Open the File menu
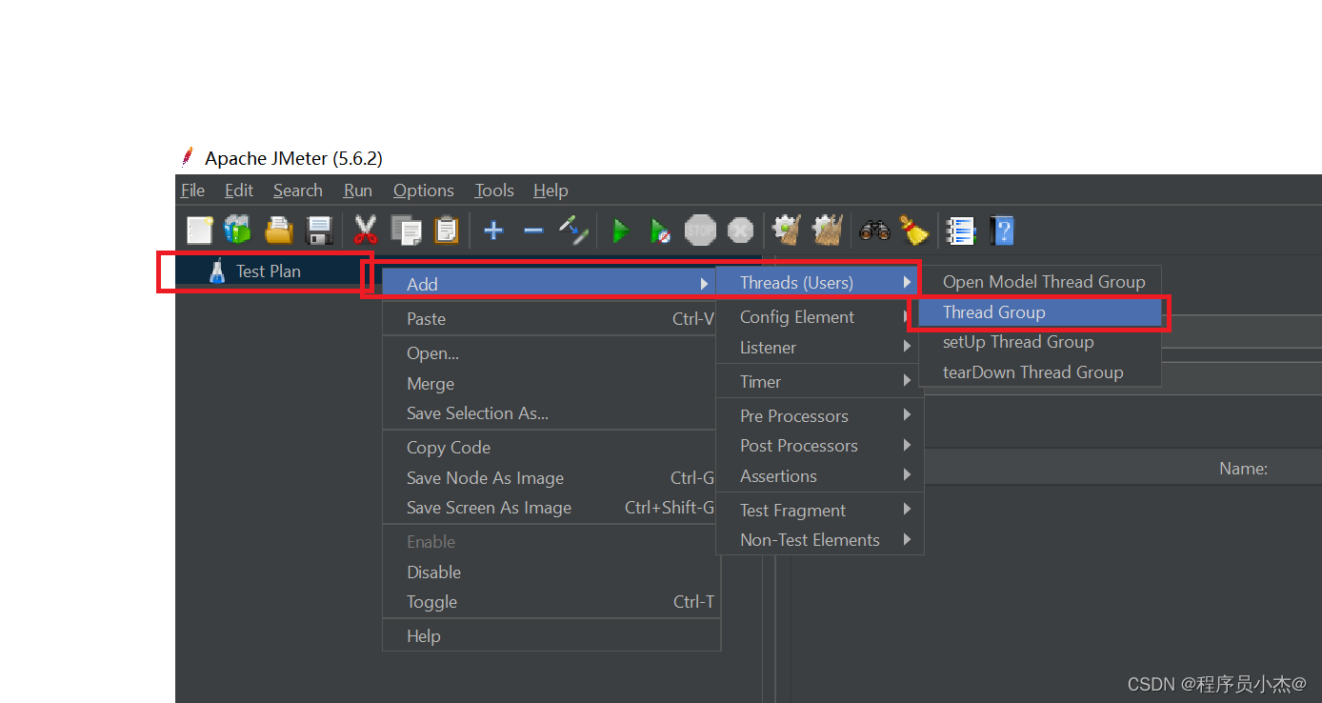Image resolution: width=1322 pixels, height=703 pixels. [x=192, y=191]
